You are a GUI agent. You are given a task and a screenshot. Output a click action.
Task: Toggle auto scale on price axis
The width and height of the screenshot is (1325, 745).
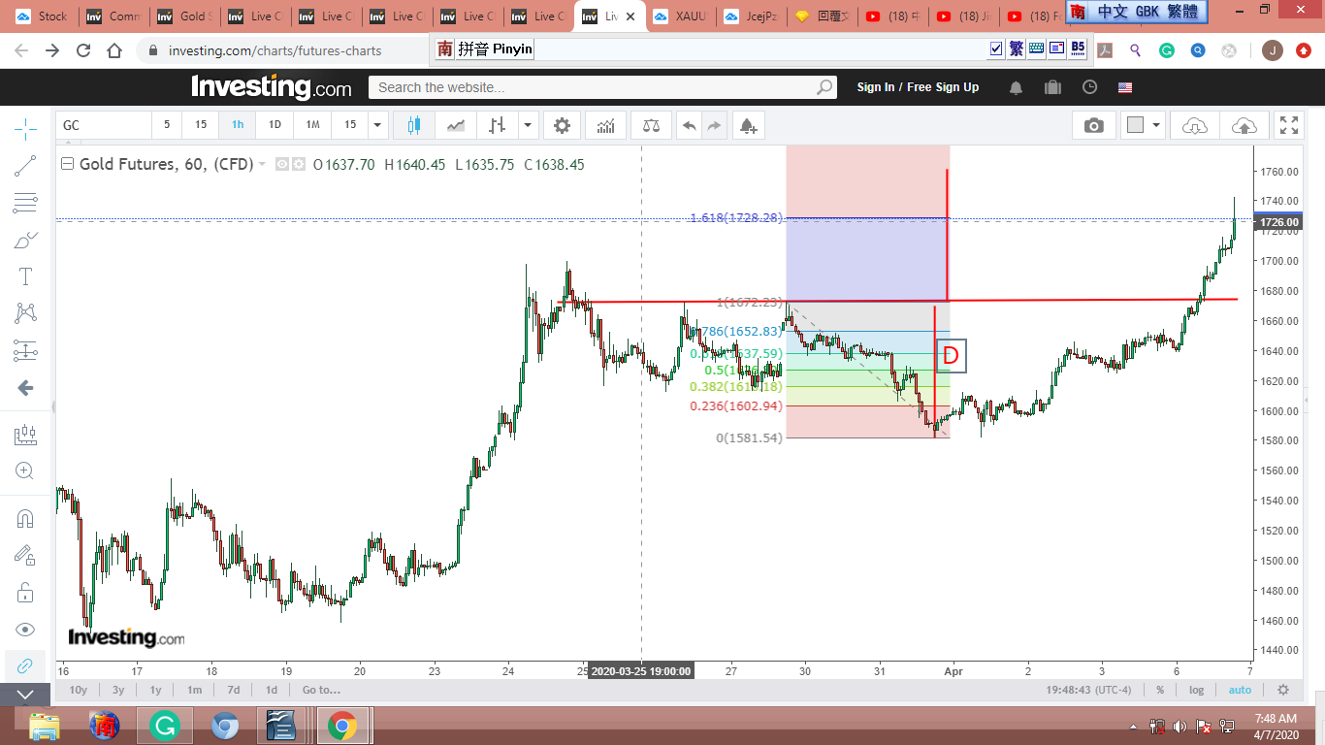[1240, 690]
